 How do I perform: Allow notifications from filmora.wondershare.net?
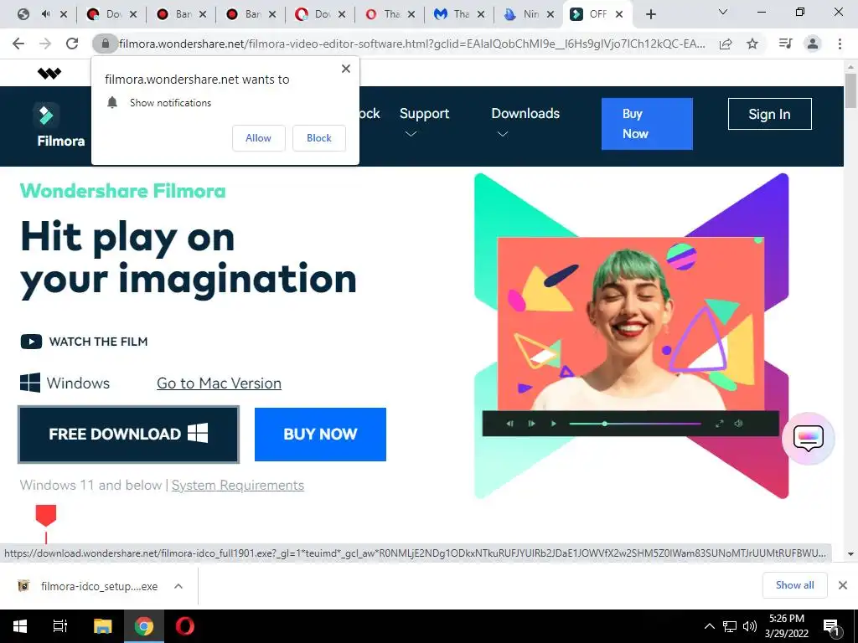pos(258,138)
